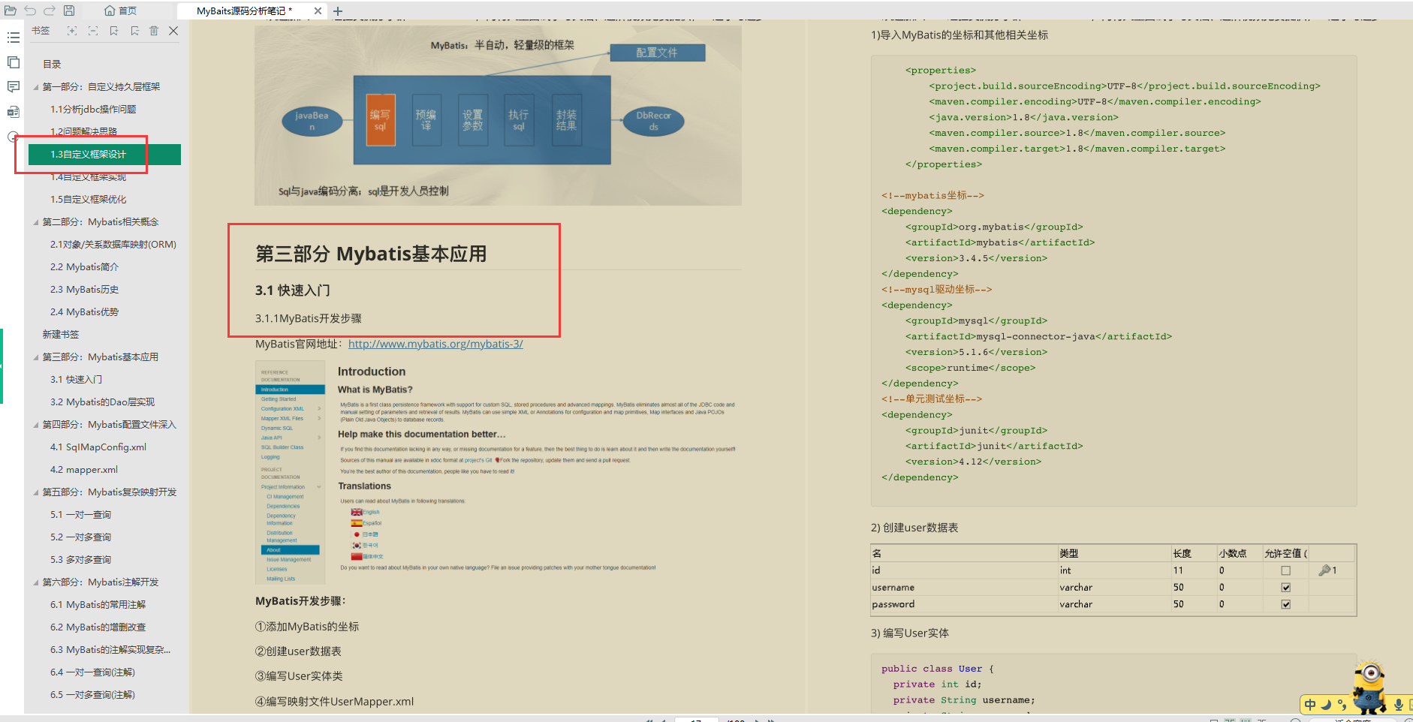Click the moon icon on IME toolbar

[1326, 705]
